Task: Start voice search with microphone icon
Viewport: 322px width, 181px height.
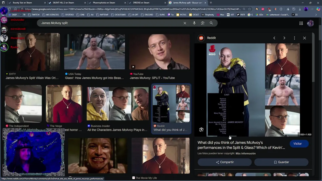Action: tap(194, 23)
